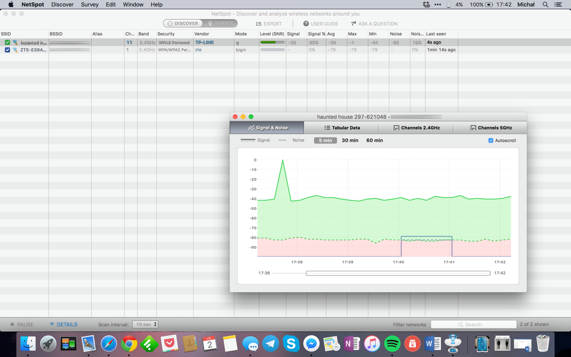Switch to the Tabular Data tab
The width and height of the screenshot is (571, 357).
coord(341,128)
